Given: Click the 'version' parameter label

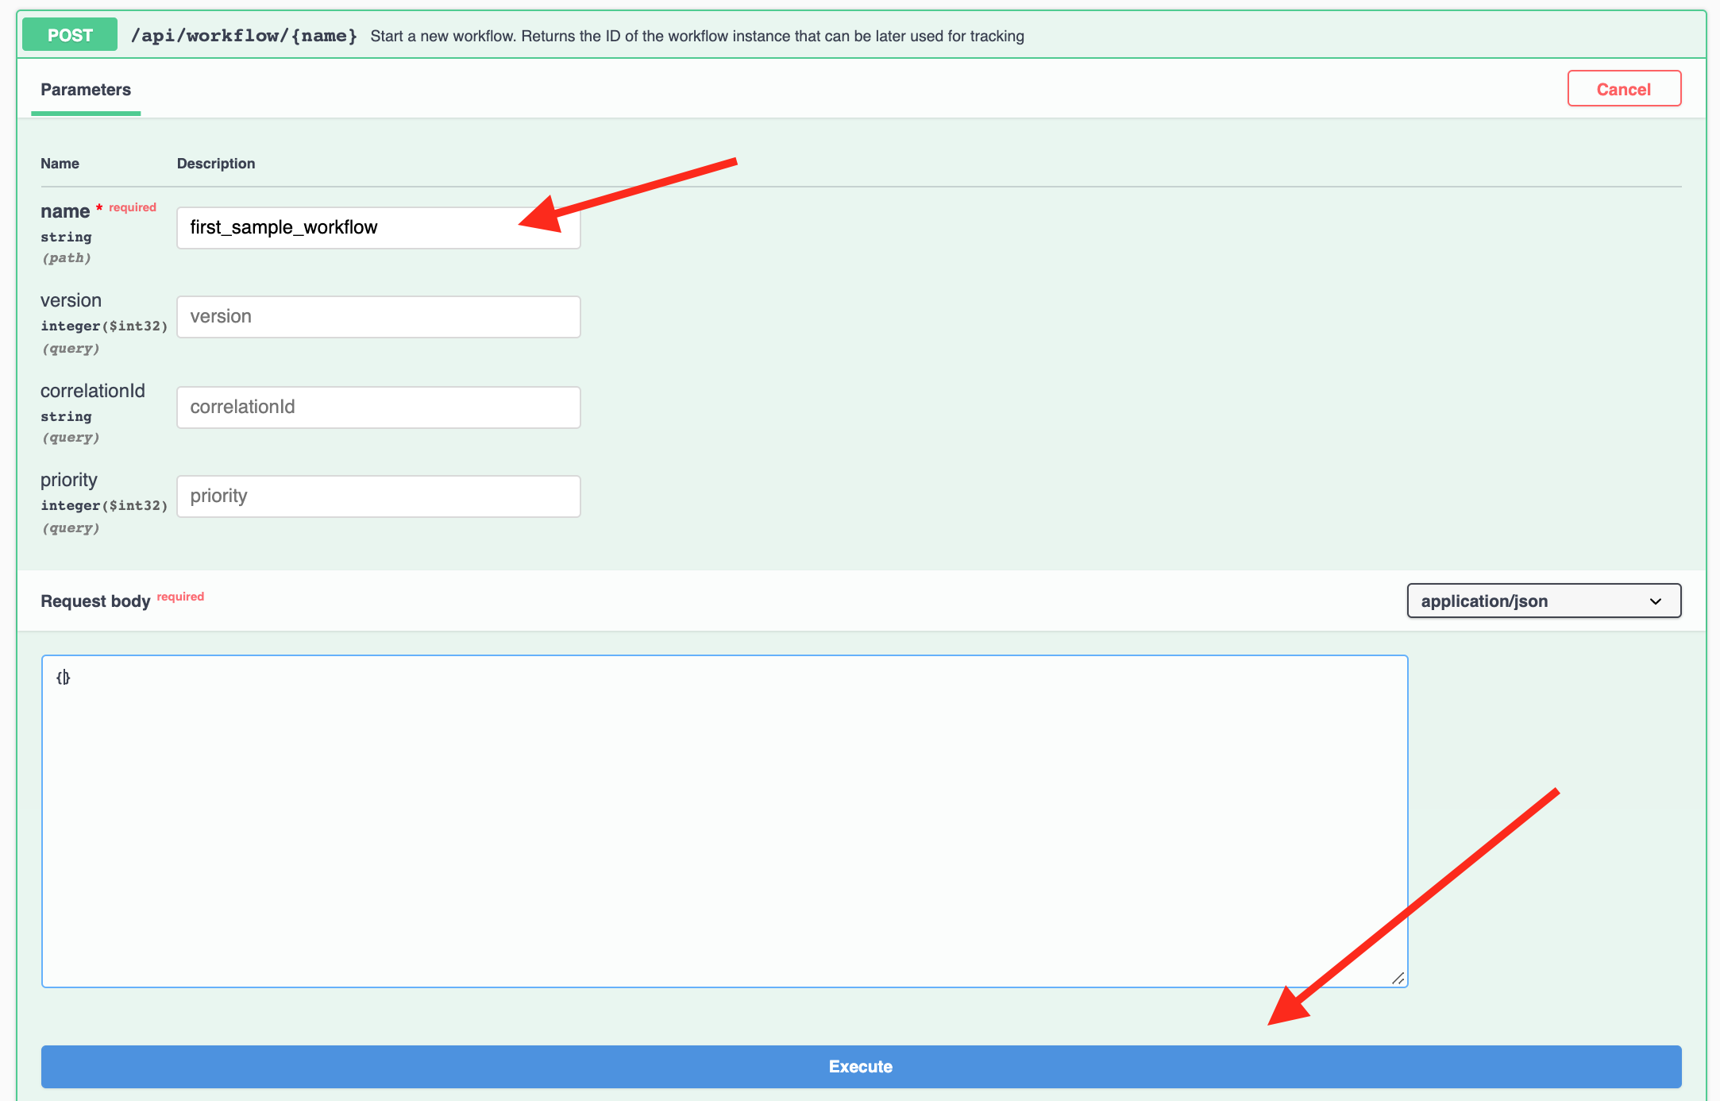Looking at the screenshot, I should [71, 300].
